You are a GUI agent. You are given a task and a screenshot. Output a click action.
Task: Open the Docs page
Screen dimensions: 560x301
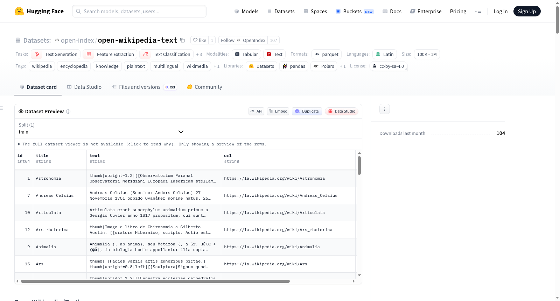pos(392,11)
